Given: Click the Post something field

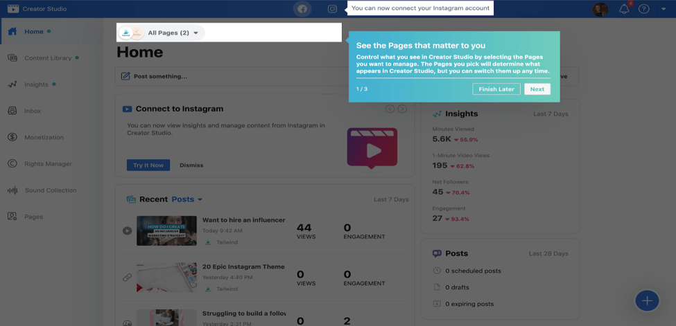Looking at the screenshot, I should click(232, 76).
